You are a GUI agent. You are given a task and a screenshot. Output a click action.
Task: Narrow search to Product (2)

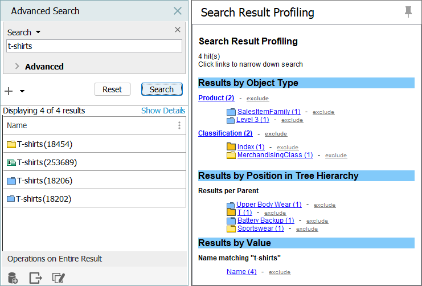click(x=216, y=98)
